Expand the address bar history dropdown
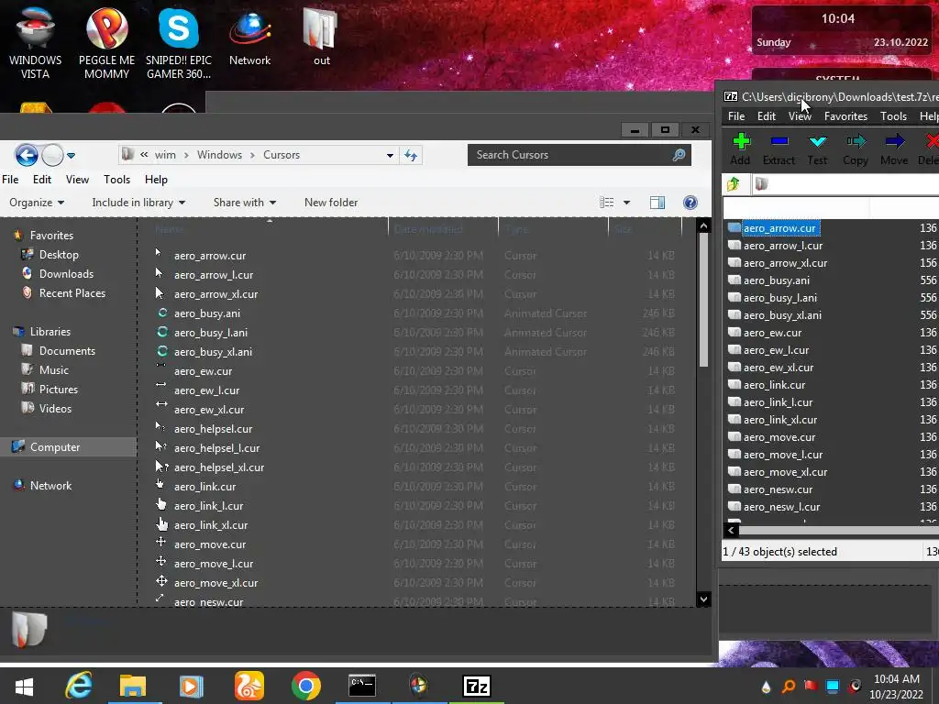The image size is (939, 704). [390, 155]
